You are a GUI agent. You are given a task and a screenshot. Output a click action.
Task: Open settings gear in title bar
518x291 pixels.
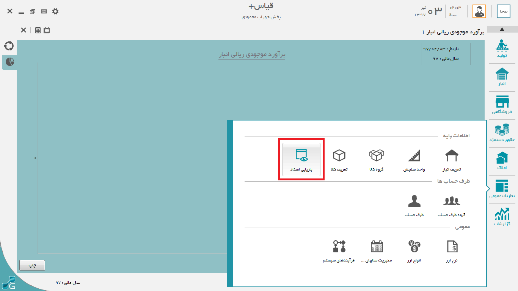(x=55, y=11)
